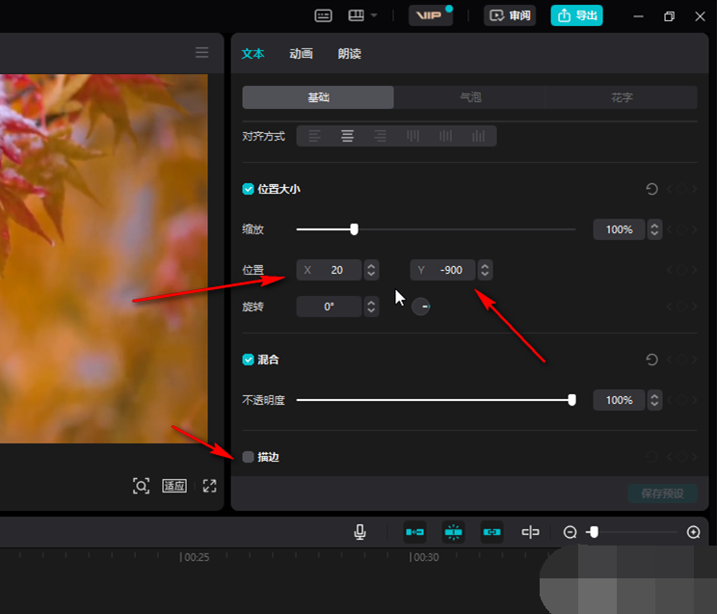
Task: Click the scale 100% stepper arrows
Action: pyautogui.click(x=655, y=229)
